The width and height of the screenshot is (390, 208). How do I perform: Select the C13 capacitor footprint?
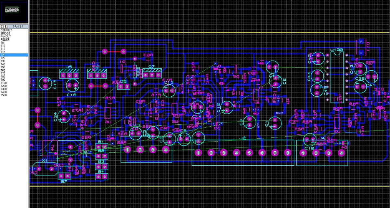[169, 91]
